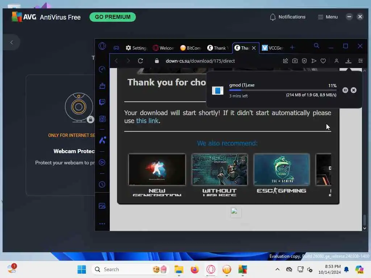Click the 'this link' download link
The width and height of the screenshot is (371, 278).
coord(147,121)
